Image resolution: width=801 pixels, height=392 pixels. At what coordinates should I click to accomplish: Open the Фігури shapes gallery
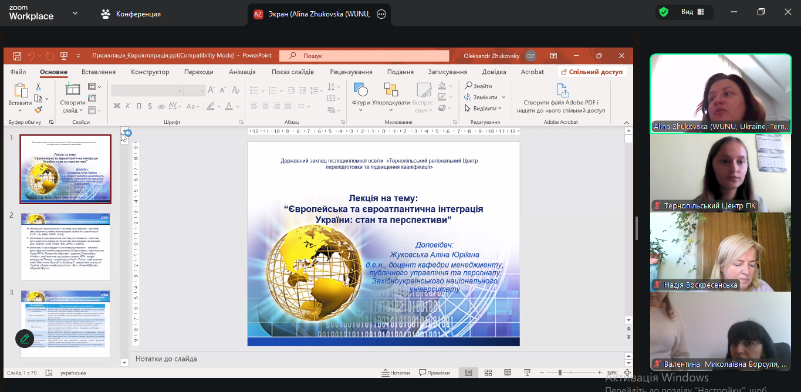pyautogui.click(x=361, y=90)
